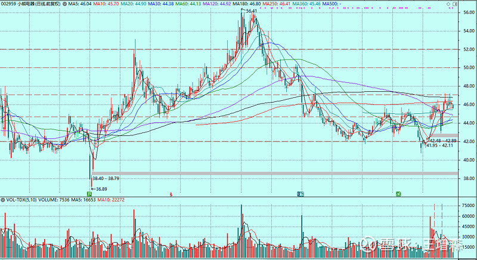Viewport: 477px width, 260px height.
Task: Click the purple MA120: 44.92 label
Action: coord(216,4)
